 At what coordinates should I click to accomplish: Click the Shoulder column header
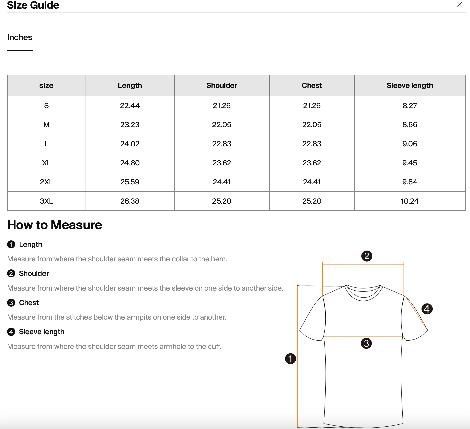222,85
